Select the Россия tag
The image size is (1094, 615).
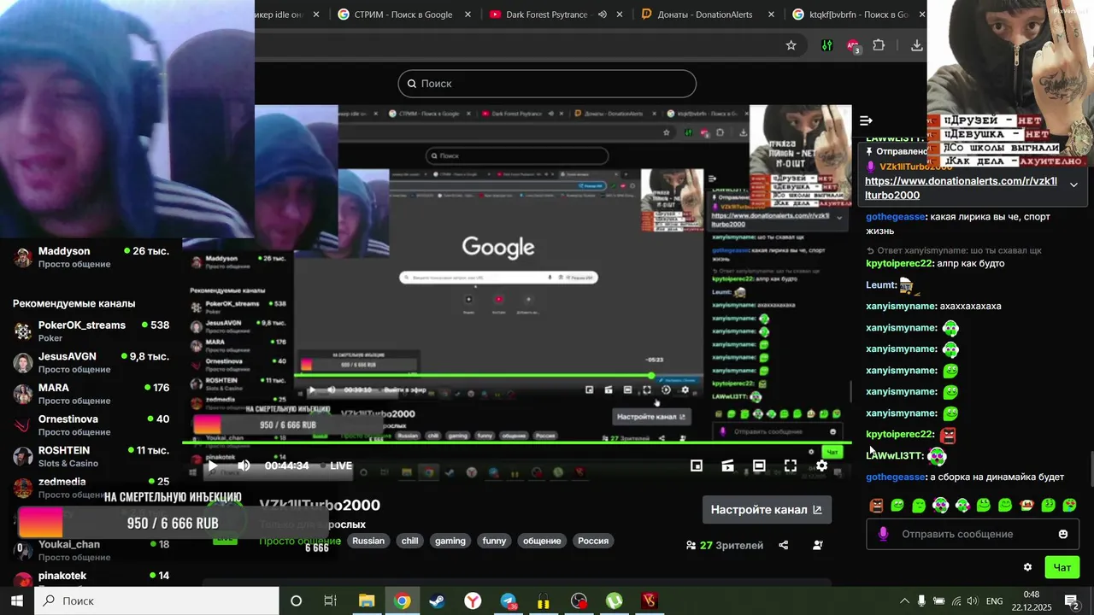tap(593, 541)
